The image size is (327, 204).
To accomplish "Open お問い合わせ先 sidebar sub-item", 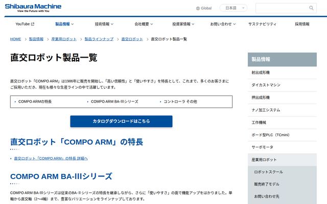I will click(282, 196).
